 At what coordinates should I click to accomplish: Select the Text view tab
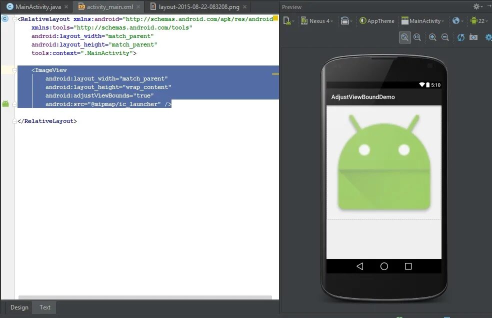click(x=45, y=307)
